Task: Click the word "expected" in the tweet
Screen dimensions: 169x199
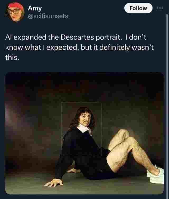Action: [x=62, y=48]
